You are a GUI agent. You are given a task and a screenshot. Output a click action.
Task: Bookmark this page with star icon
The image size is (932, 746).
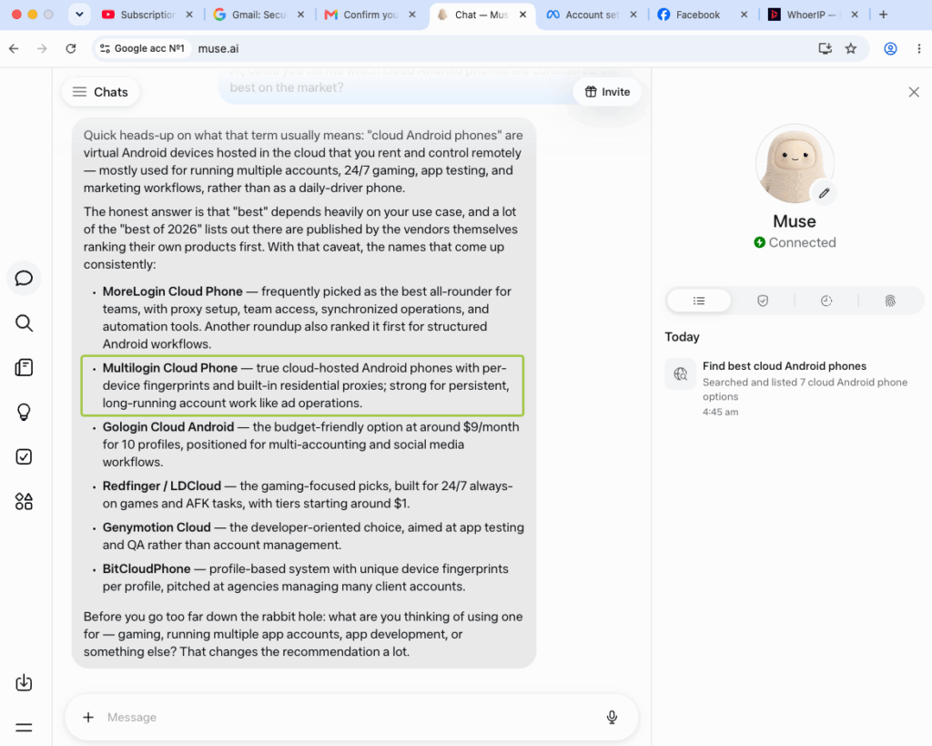(x=851, y=49)
